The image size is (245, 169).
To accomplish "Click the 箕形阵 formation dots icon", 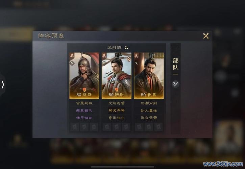I will click(x=126, y=48).
